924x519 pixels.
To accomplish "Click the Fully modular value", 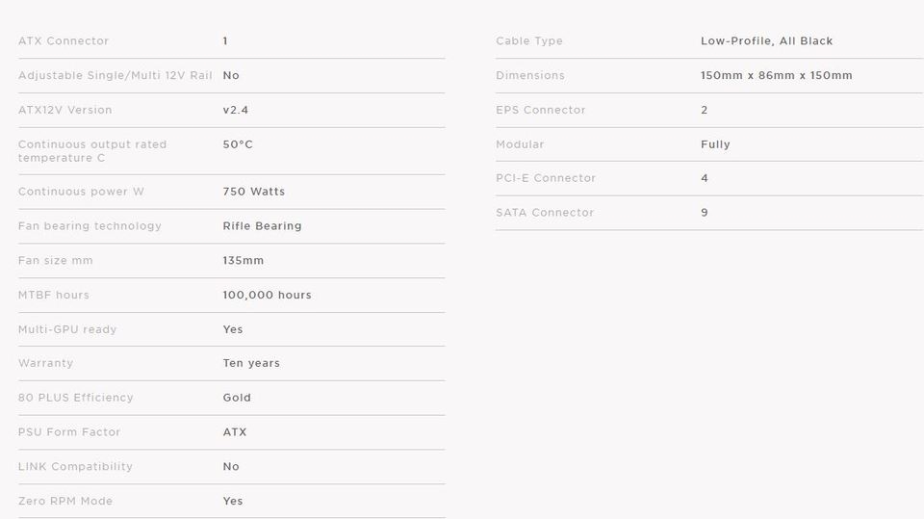I will (x=715, y=144).
